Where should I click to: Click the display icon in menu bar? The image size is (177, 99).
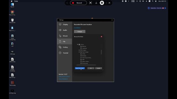140,1
